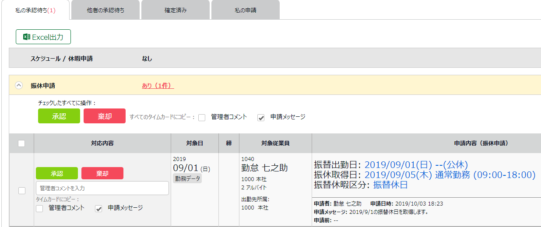Click bulk 承認 button for all checked

click(59, 116)
